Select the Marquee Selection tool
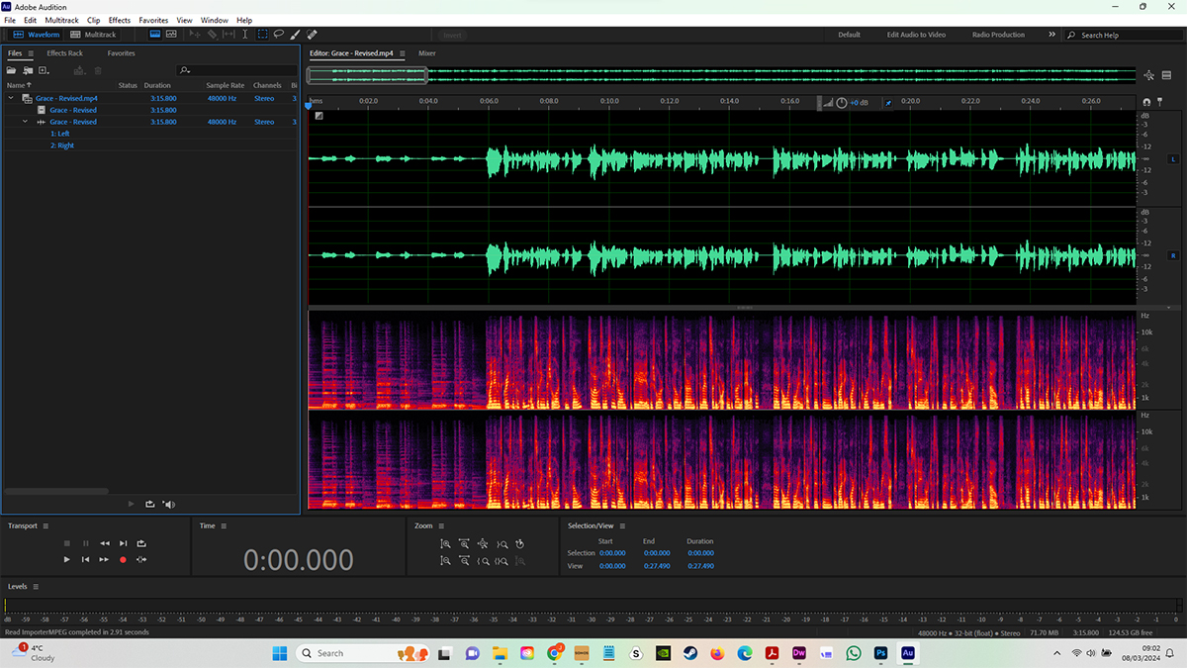 262,35
